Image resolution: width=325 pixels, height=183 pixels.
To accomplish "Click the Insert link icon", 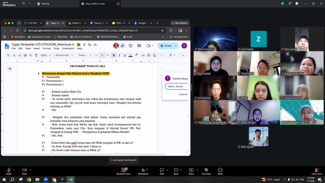I will point(143,55).
